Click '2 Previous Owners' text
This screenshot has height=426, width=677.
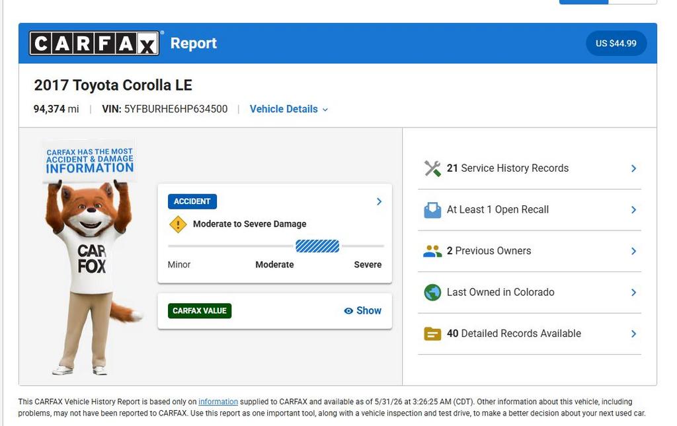(489, 251)
